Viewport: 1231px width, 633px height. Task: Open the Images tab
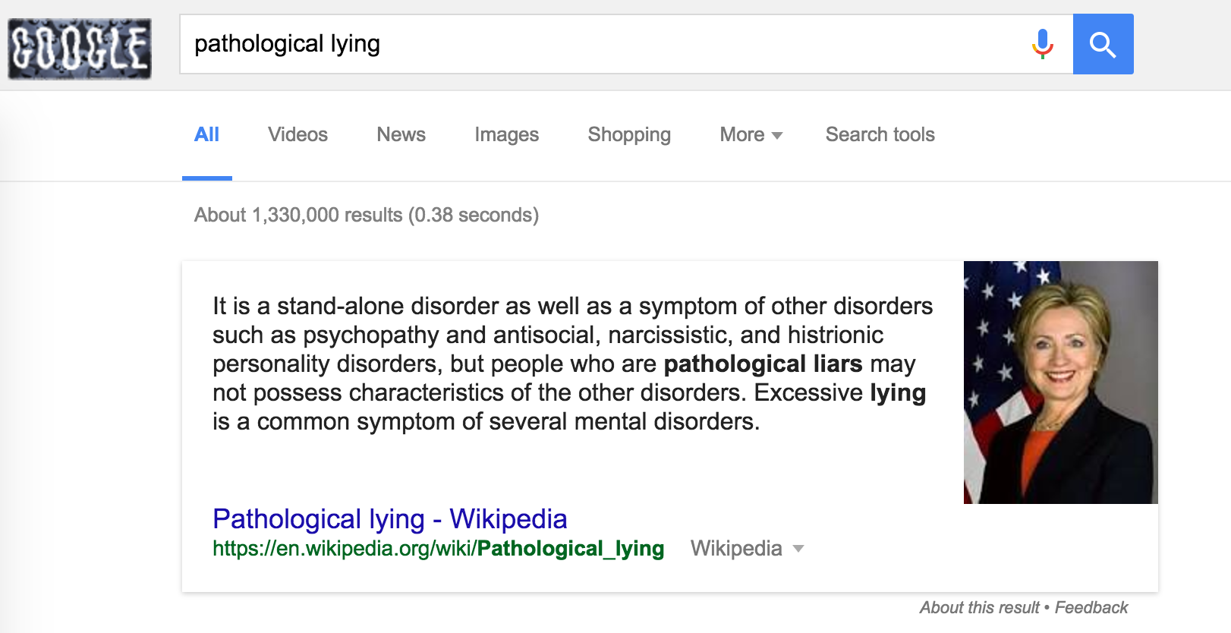[506, 134]
